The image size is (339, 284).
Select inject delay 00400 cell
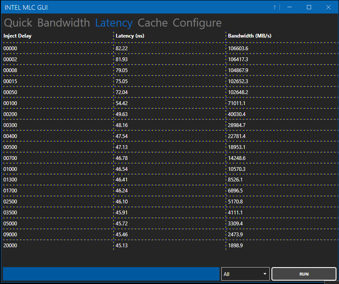tap(10, 136)
